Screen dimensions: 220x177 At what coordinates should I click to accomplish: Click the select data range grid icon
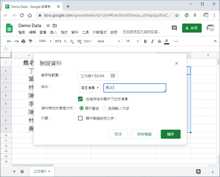pyautogui.click(x=113, y=76)
